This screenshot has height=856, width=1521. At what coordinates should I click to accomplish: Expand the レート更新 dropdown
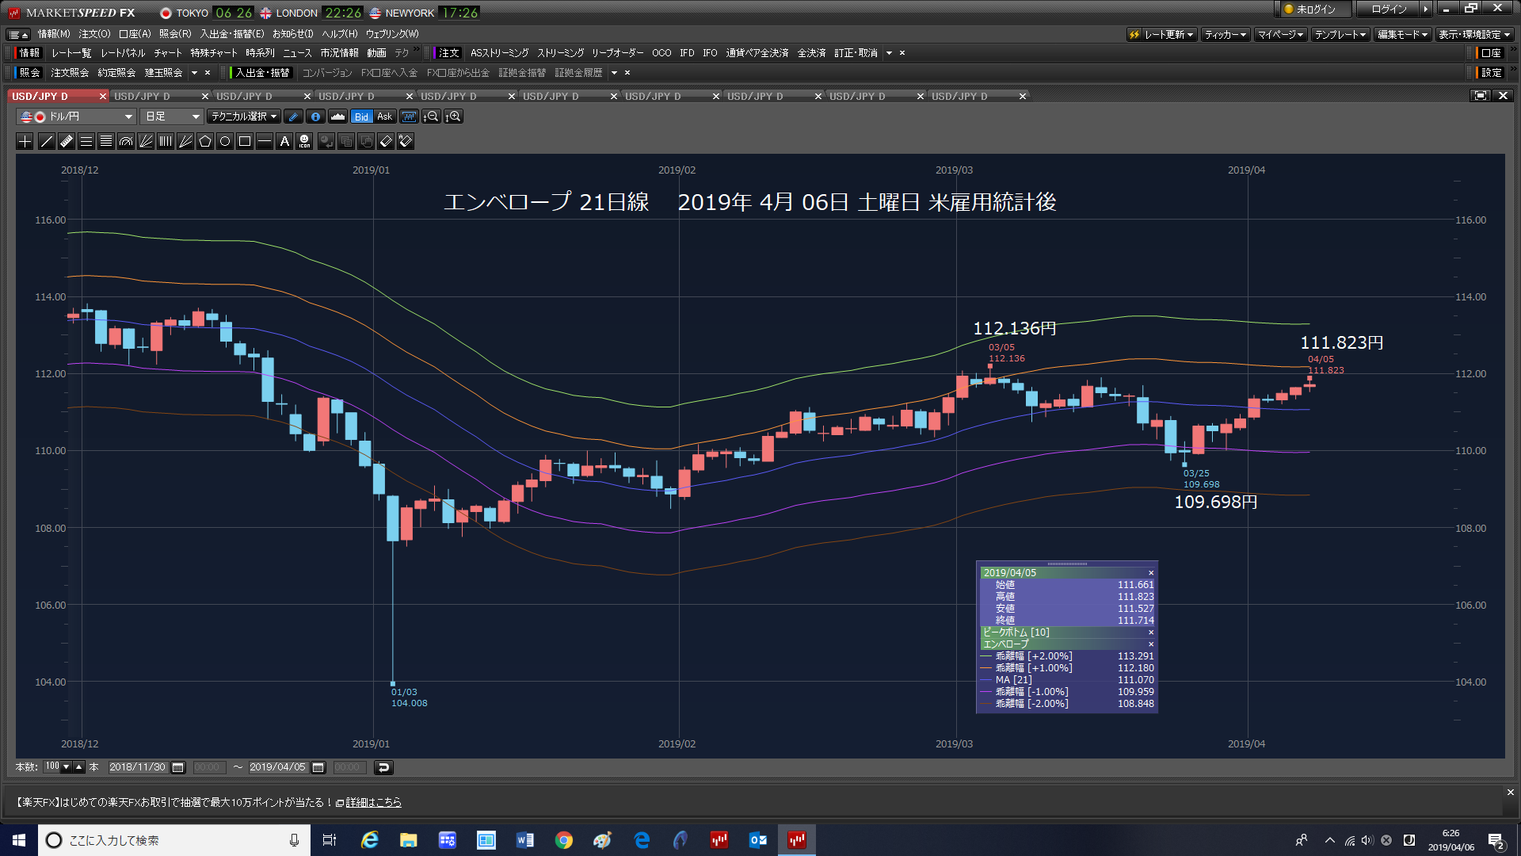pos(1161,35)
